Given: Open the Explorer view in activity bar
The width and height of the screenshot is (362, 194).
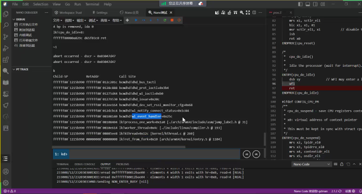Looking at the screenshot, I should (x=6, y=14).
